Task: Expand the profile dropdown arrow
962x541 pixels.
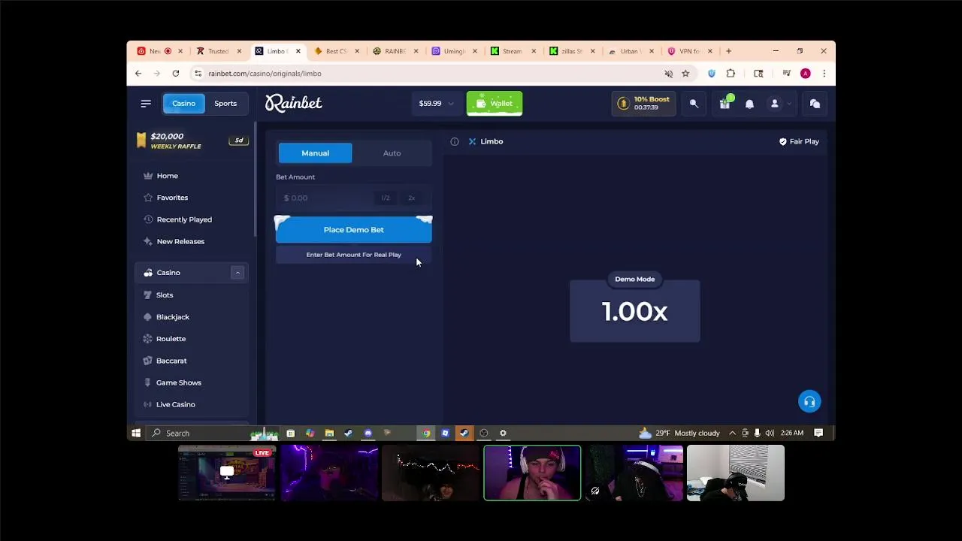Action: pyautogui.click(x=788, y=104)
